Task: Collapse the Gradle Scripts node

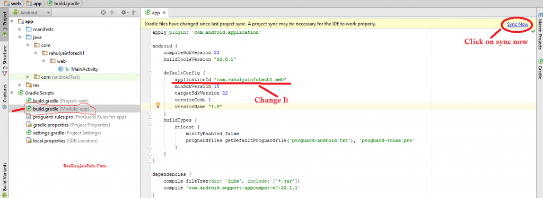Action: click(13, 93)
